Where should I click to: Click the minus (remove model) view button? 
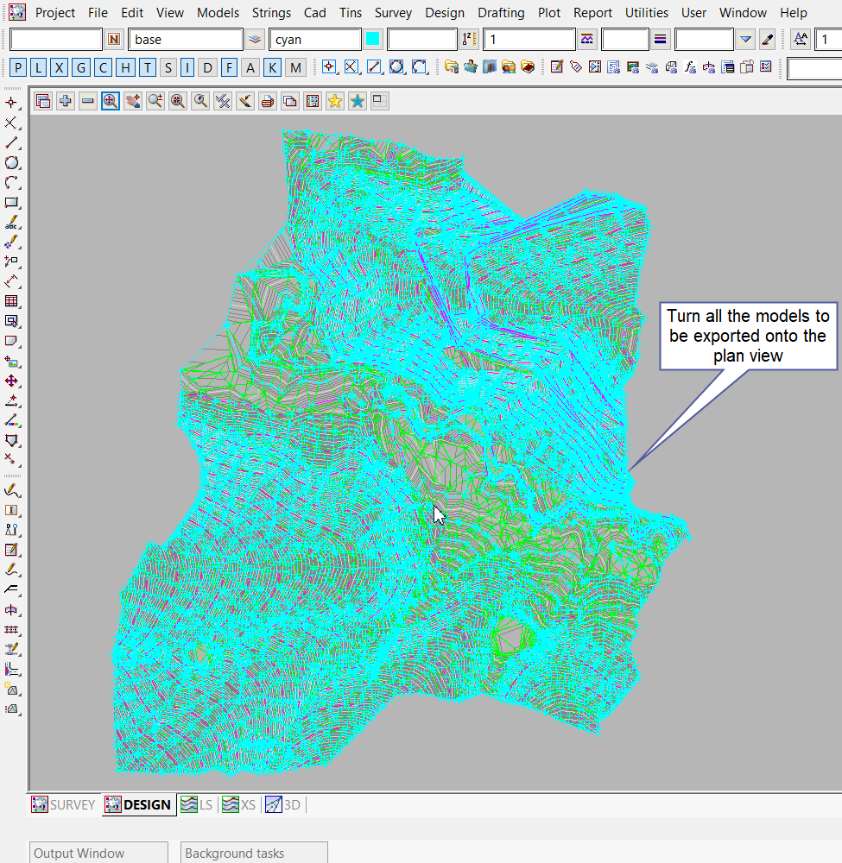point(88,101)
